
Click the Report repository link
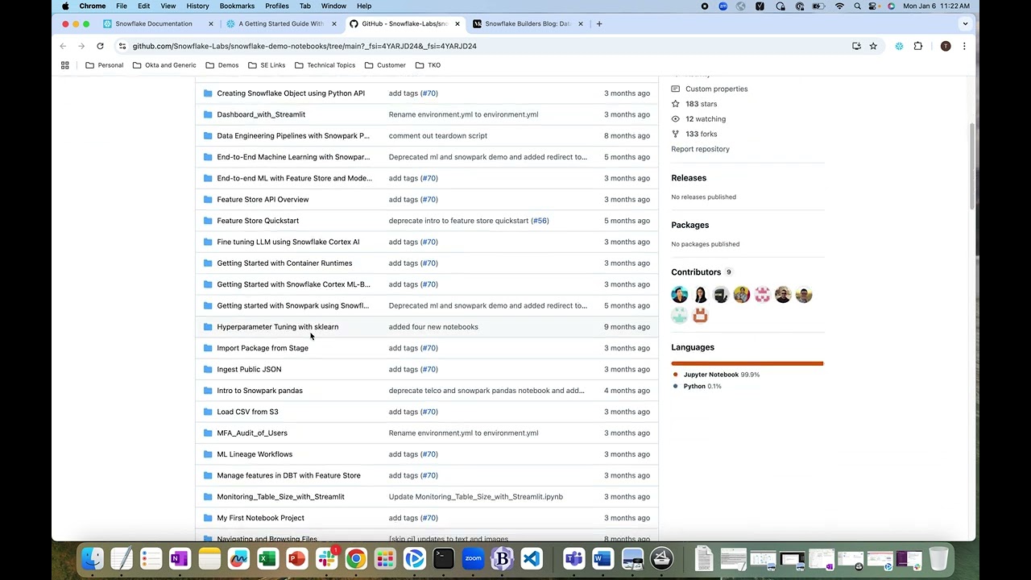700,149
